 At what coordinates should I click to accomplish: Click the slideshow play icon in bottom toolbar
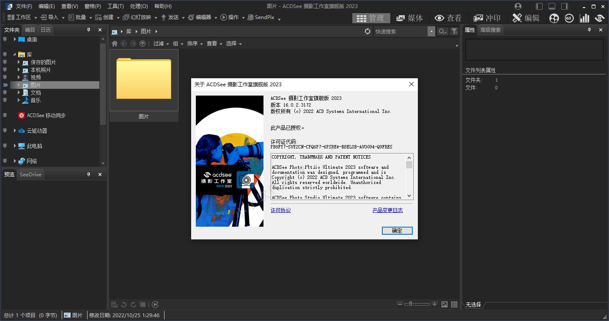pos(155,304)
